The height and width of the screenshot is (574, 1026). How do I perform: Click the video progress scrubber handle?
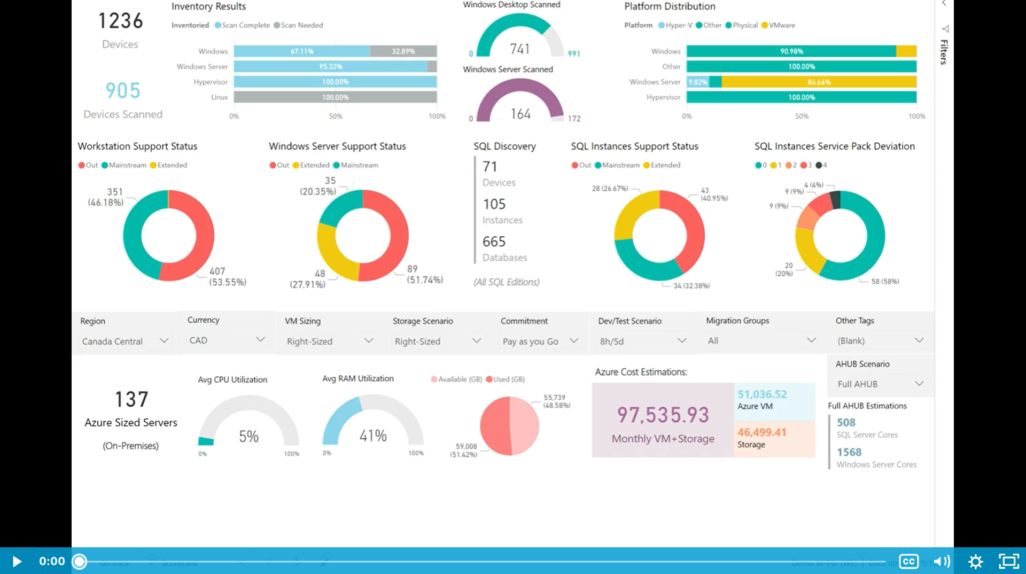click(80, 561)
